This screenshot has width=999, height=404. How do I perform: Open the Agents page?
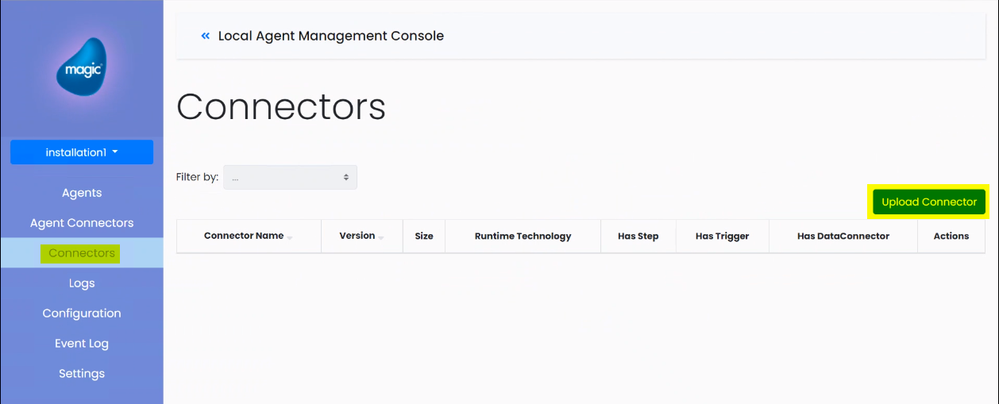(82, 193)
